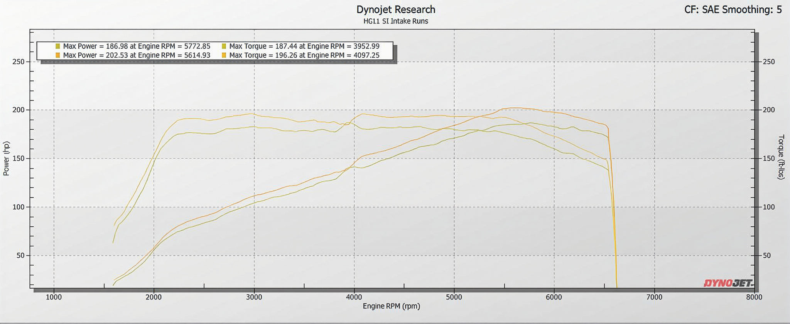Screen dimensions: 790x324
Task: Click the Power (hp) axis title
Action: coord(6,159)
